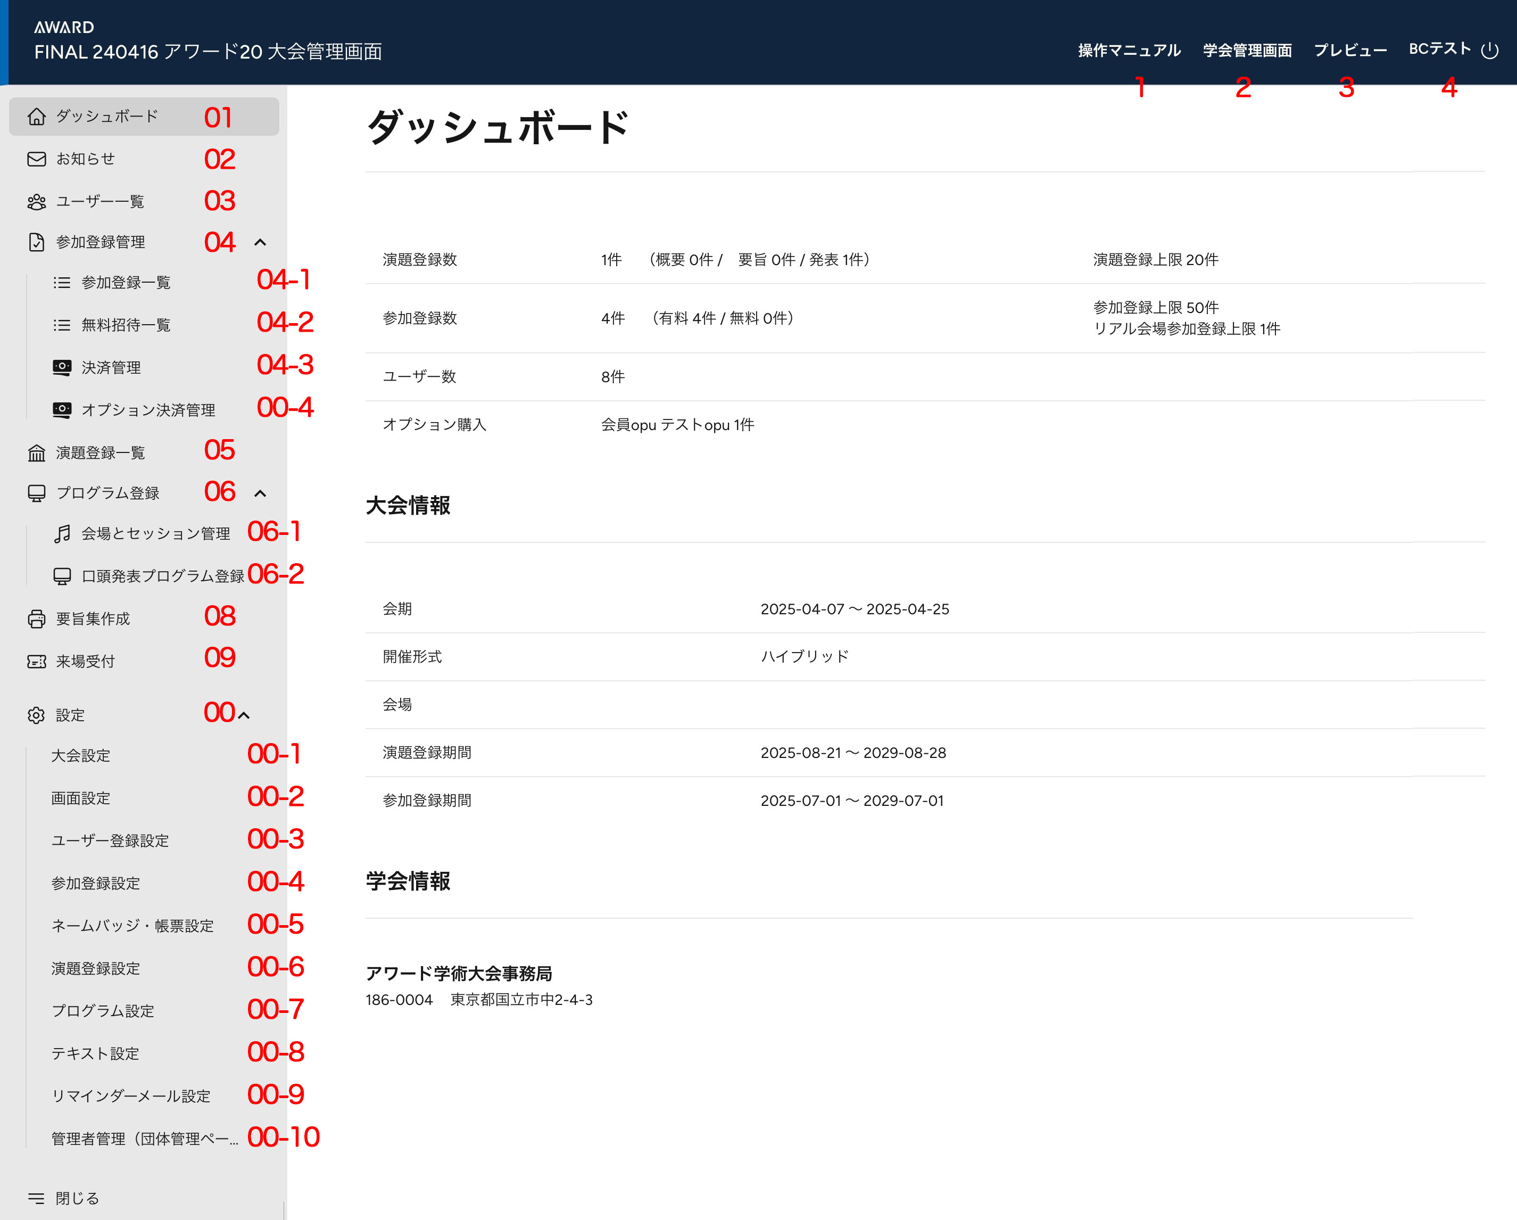Collapse the 設定 section chevron
The height and width of the screenshot is (1220, 1517).
[x=244, y=715]
